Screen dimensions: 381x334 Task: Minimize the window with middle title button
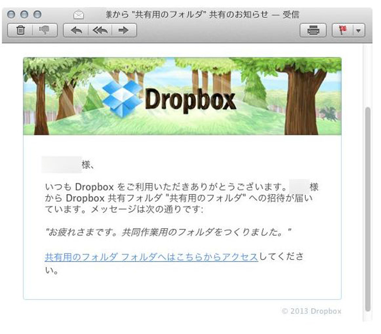[24, 15]
